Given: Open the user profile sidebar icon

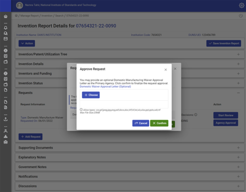Looking at the screenshot, I should pyautogui.click(x=6, y=131).
